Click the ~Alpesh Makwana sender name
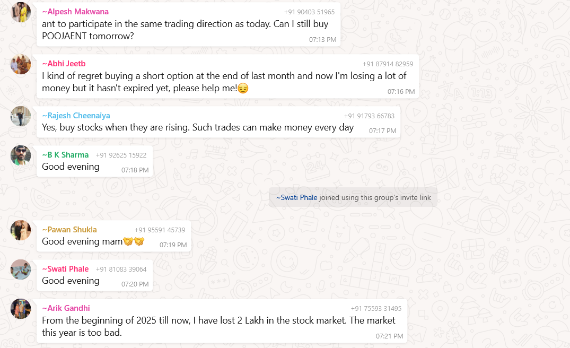Screen dimensions: 570x348 click(x=75, y=12)
